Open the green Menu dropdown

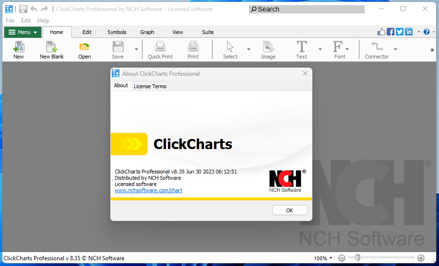[x=23, y=32]
